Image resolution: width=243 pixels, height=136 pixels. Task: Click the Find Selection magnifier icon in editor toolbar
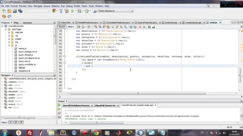point(96,27)
